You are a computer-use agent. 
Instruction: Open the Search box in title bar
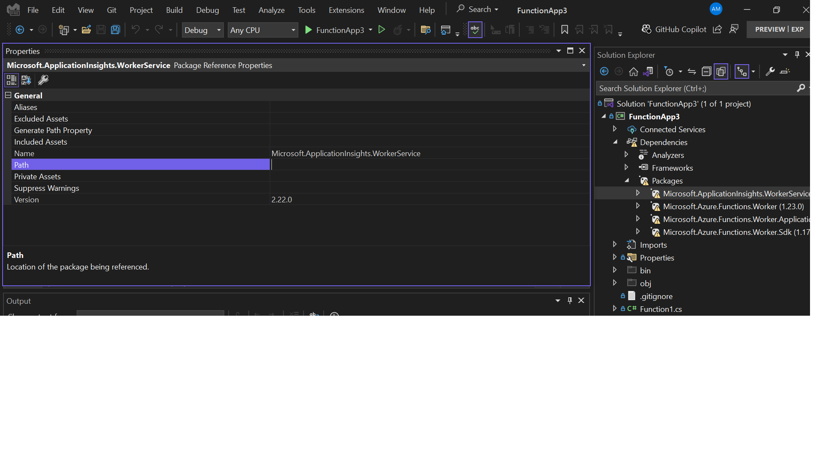477,9
